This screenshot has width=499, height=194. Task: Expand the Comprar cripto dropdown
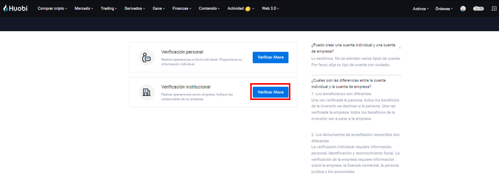52,8
